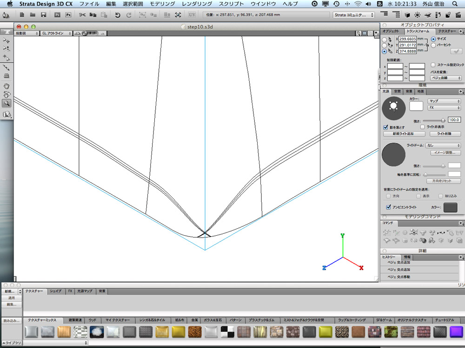The height and width of the screenshot is (348, 465).
Task: Click the open folder icon in toolbar
Action: (33, 15)
